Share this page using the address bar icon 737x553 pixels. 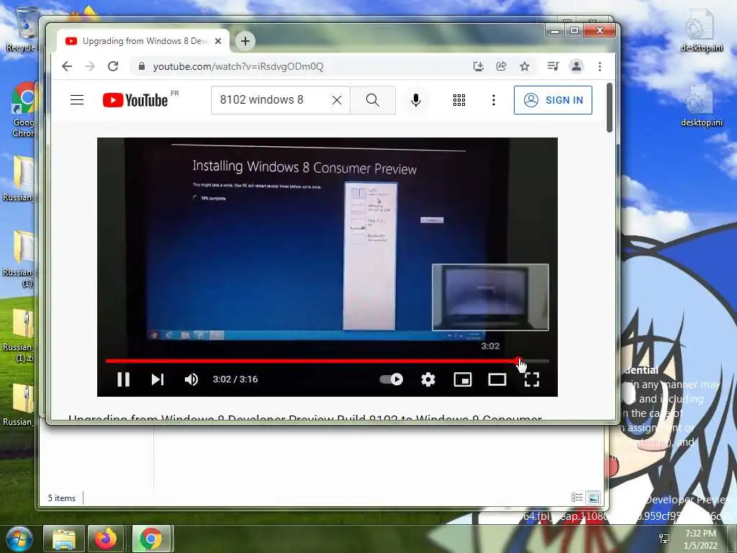(502, 66)
